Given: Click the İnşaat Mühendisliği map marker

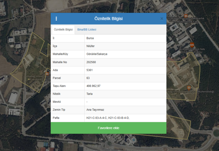Looking at the screenshot, I should point(189,87).
